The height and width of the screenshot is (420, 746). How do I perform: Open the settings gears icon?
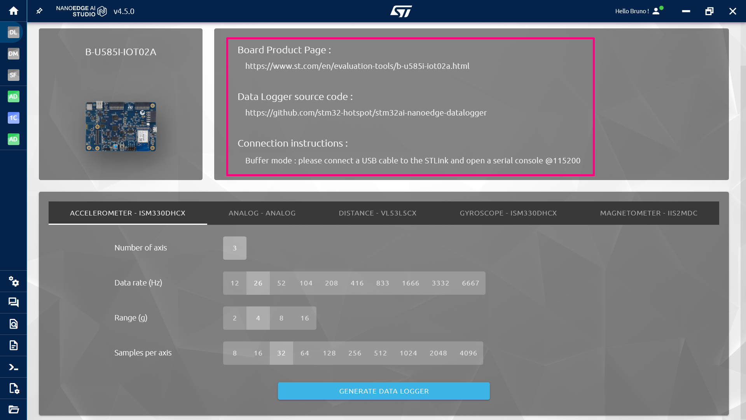pos(14,282)
